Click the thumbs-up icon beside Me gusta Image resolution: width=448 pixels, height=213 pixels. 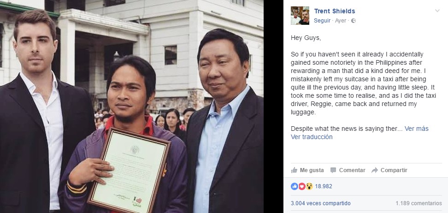[x=294, y=170]
